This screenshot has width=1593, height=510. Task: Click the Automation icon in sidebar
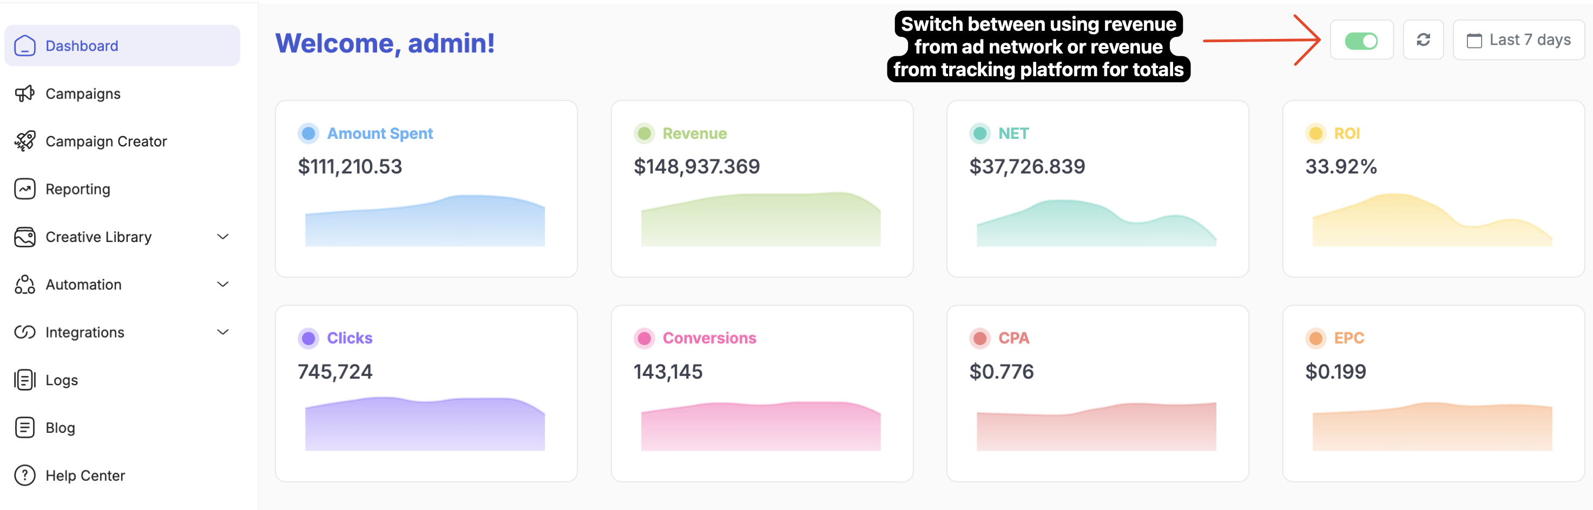[25, 285]
